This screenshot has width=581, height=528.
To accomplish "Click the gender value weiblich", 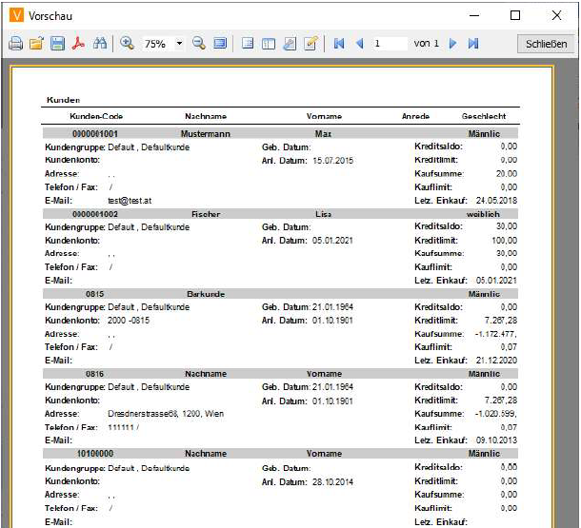I will coord(483,214).
